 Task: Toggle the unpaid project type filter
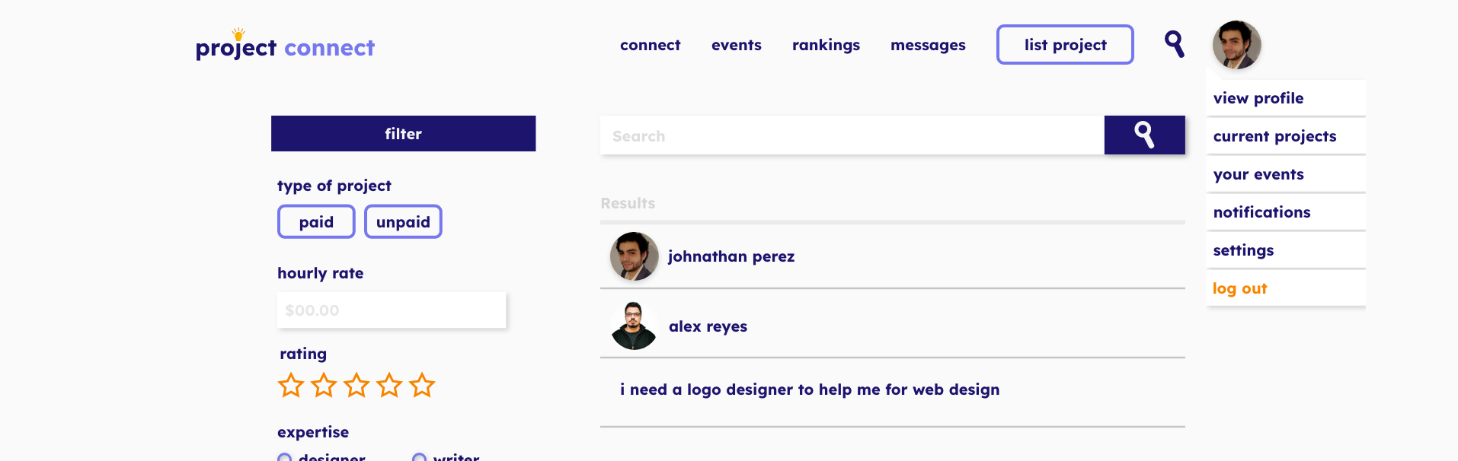point(403,222)
